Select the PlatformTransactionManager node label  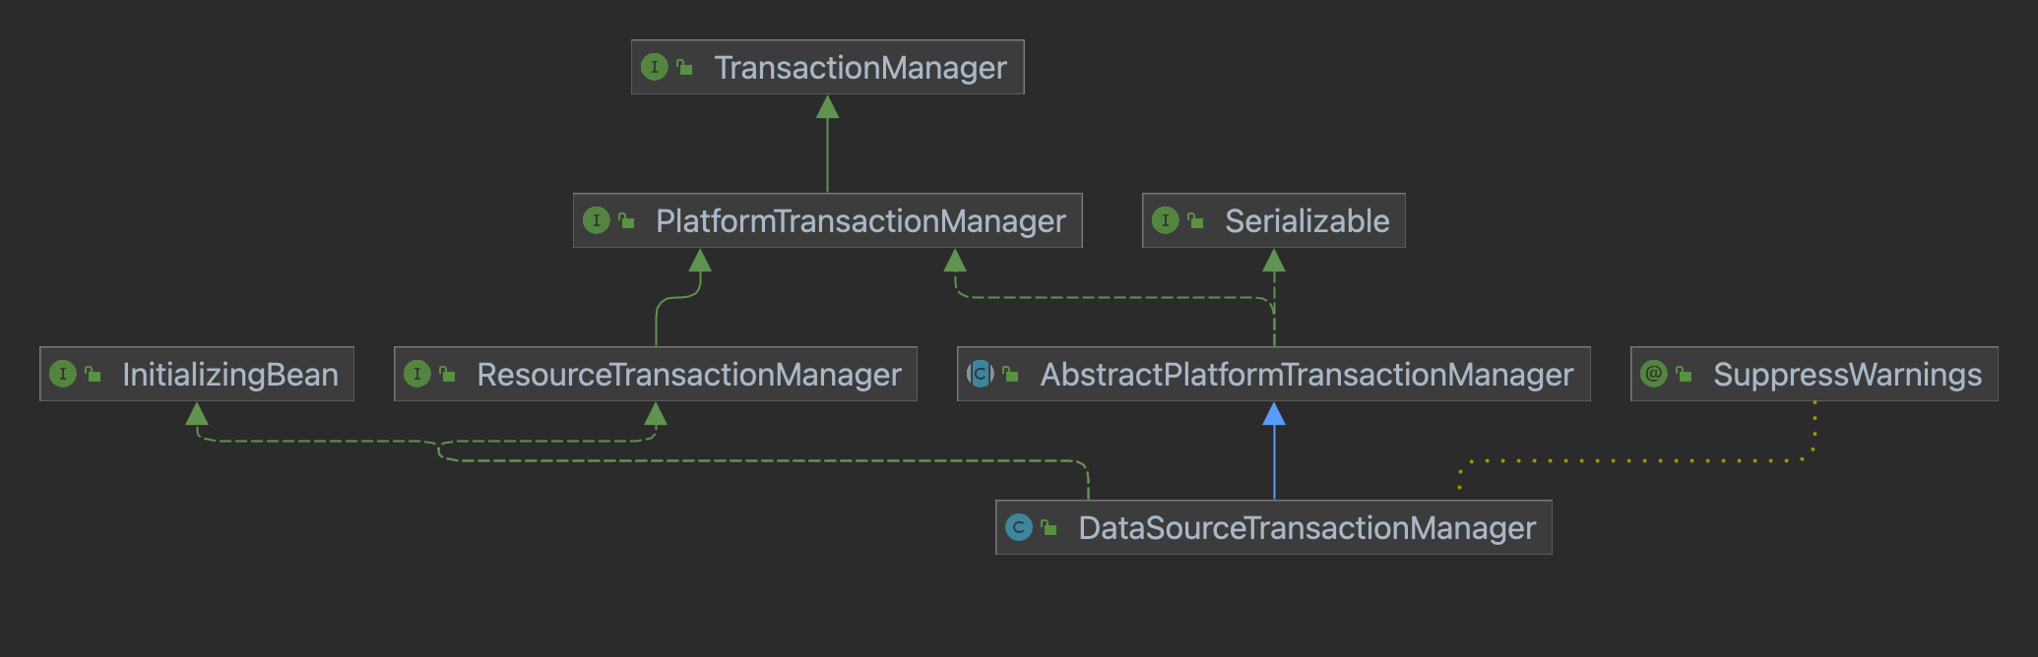pos(860,221)
